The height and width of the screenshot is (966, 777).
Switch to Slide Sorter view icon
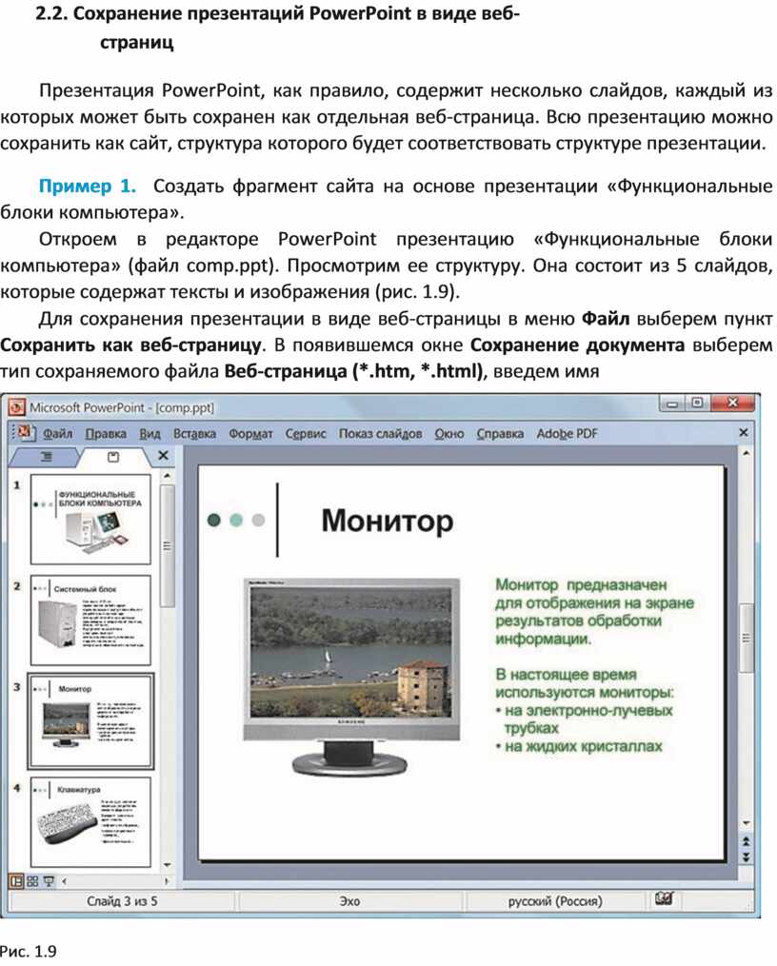[x=32, y=881]
